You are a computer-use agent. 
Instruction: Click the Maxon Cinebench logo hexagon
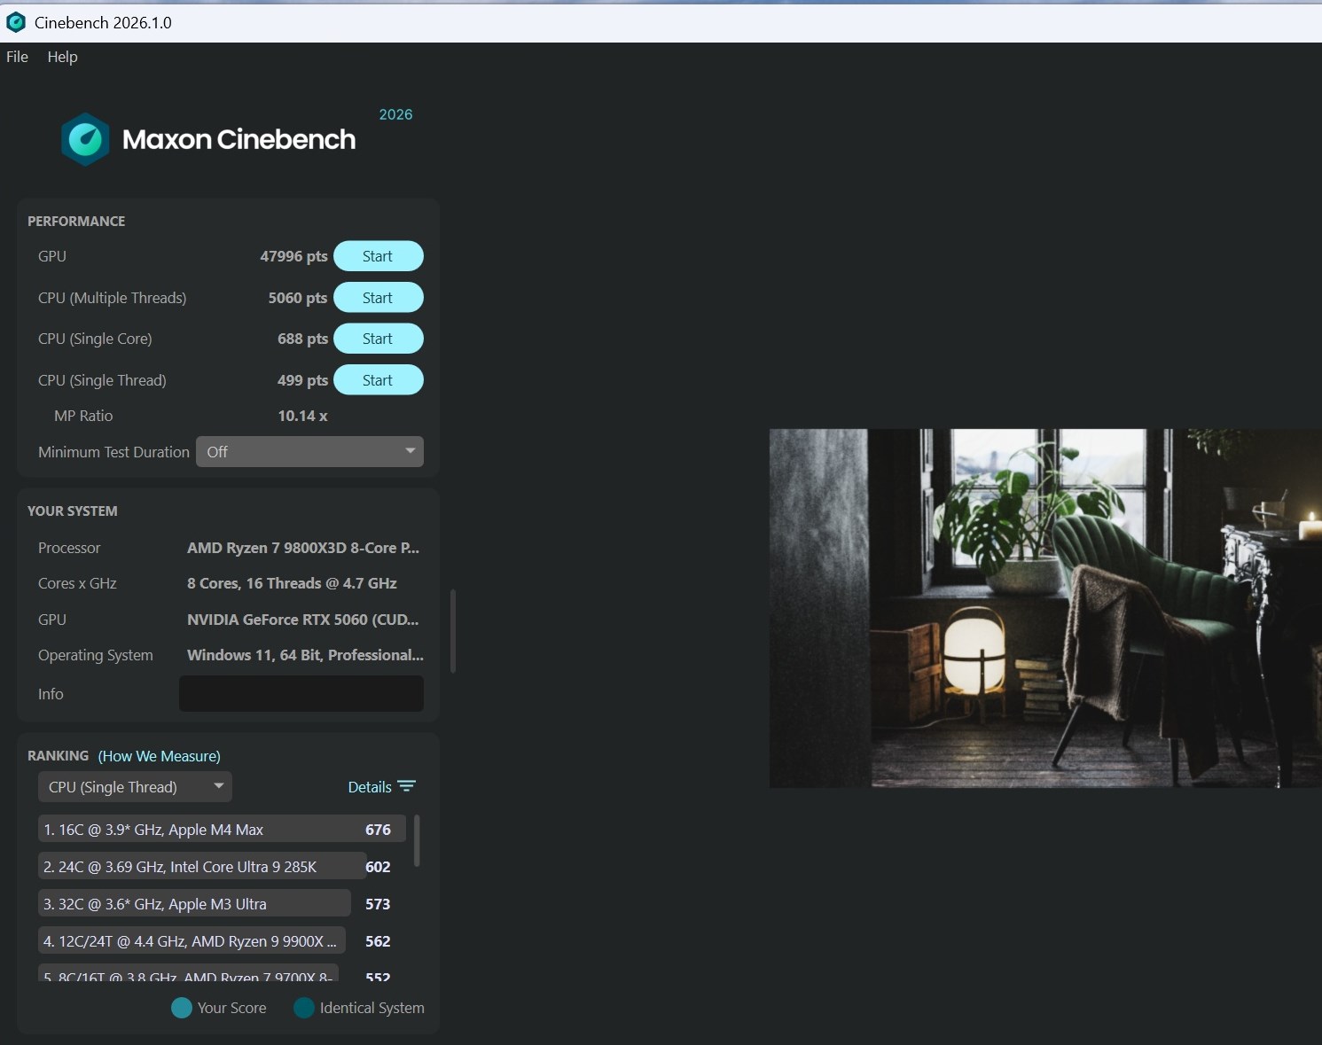pos(85,139)
